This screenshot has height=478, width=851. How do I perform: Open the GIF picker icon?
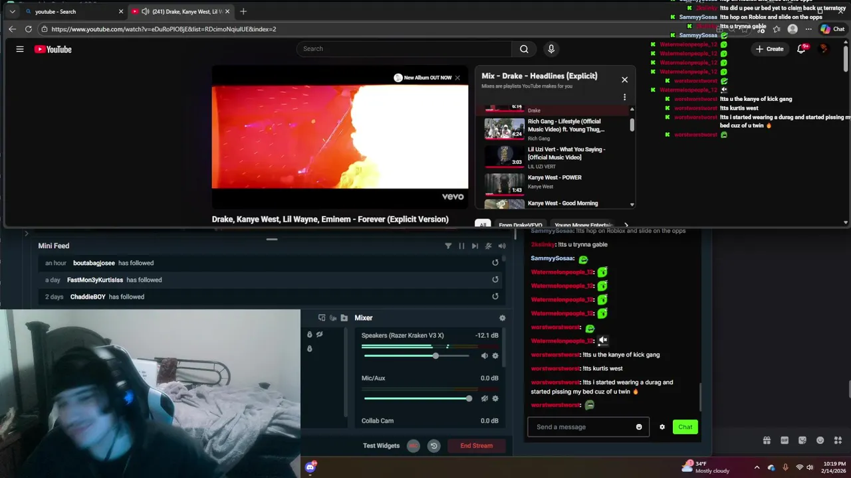(785, 440)
